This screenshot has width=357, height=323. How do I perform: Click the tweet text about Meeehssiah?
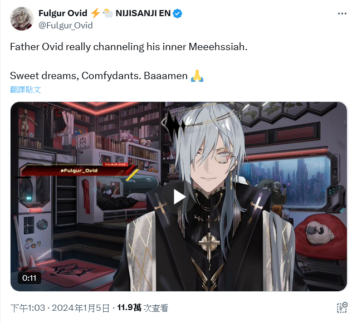tap(129, 47)
